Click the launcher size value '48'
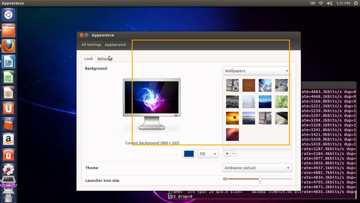360x203 pixels. (225, 179)
